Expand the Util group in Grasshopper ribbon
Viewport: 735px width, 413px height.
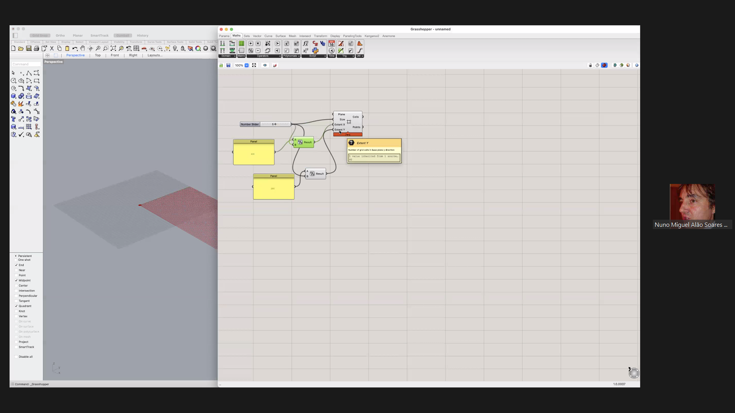pos(362,56)
